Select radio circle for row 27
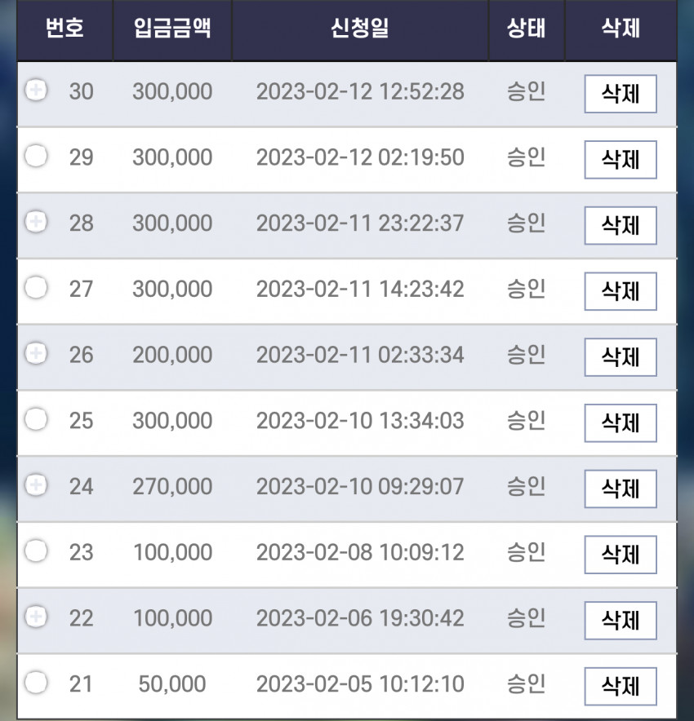694x721 pixels. 36,287
